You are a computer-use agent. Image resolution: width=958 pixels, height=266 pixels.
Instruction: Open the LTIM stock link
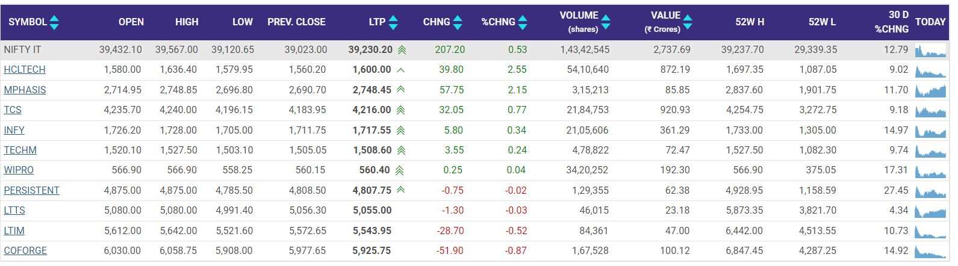pos(14,231)
